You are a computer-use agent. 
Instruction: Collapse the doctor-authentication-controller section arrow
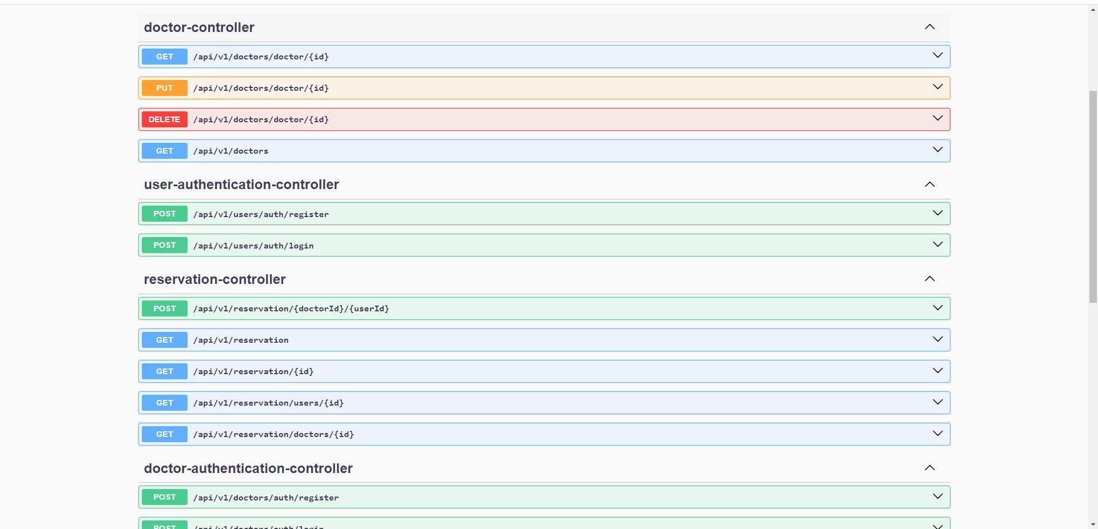coord(929,468)
